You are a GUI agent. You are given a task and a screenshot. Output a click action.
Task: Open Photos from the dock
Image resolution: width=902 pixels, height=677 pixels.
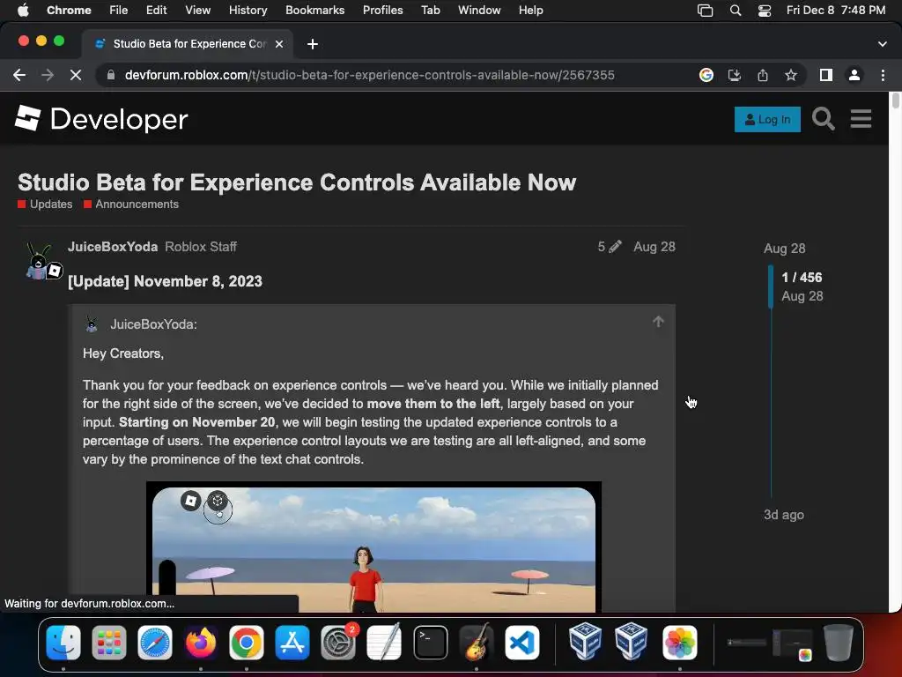tap(679, 643)
